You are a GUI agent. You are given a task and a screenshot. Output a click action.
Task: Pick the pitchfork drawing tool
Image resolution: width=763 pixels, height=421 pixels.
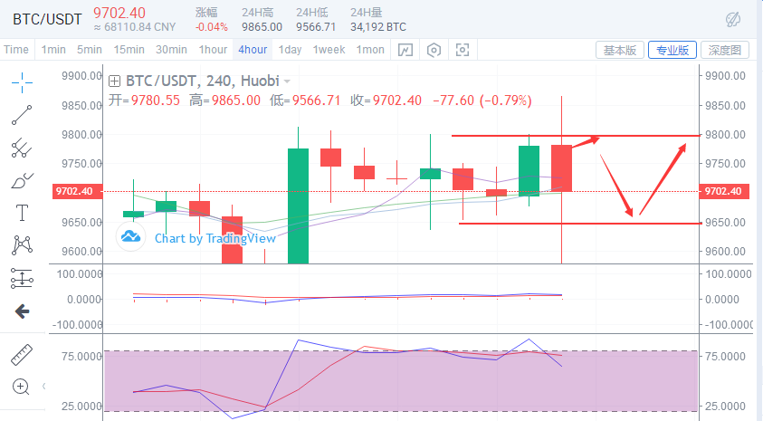tap(22, 148)
